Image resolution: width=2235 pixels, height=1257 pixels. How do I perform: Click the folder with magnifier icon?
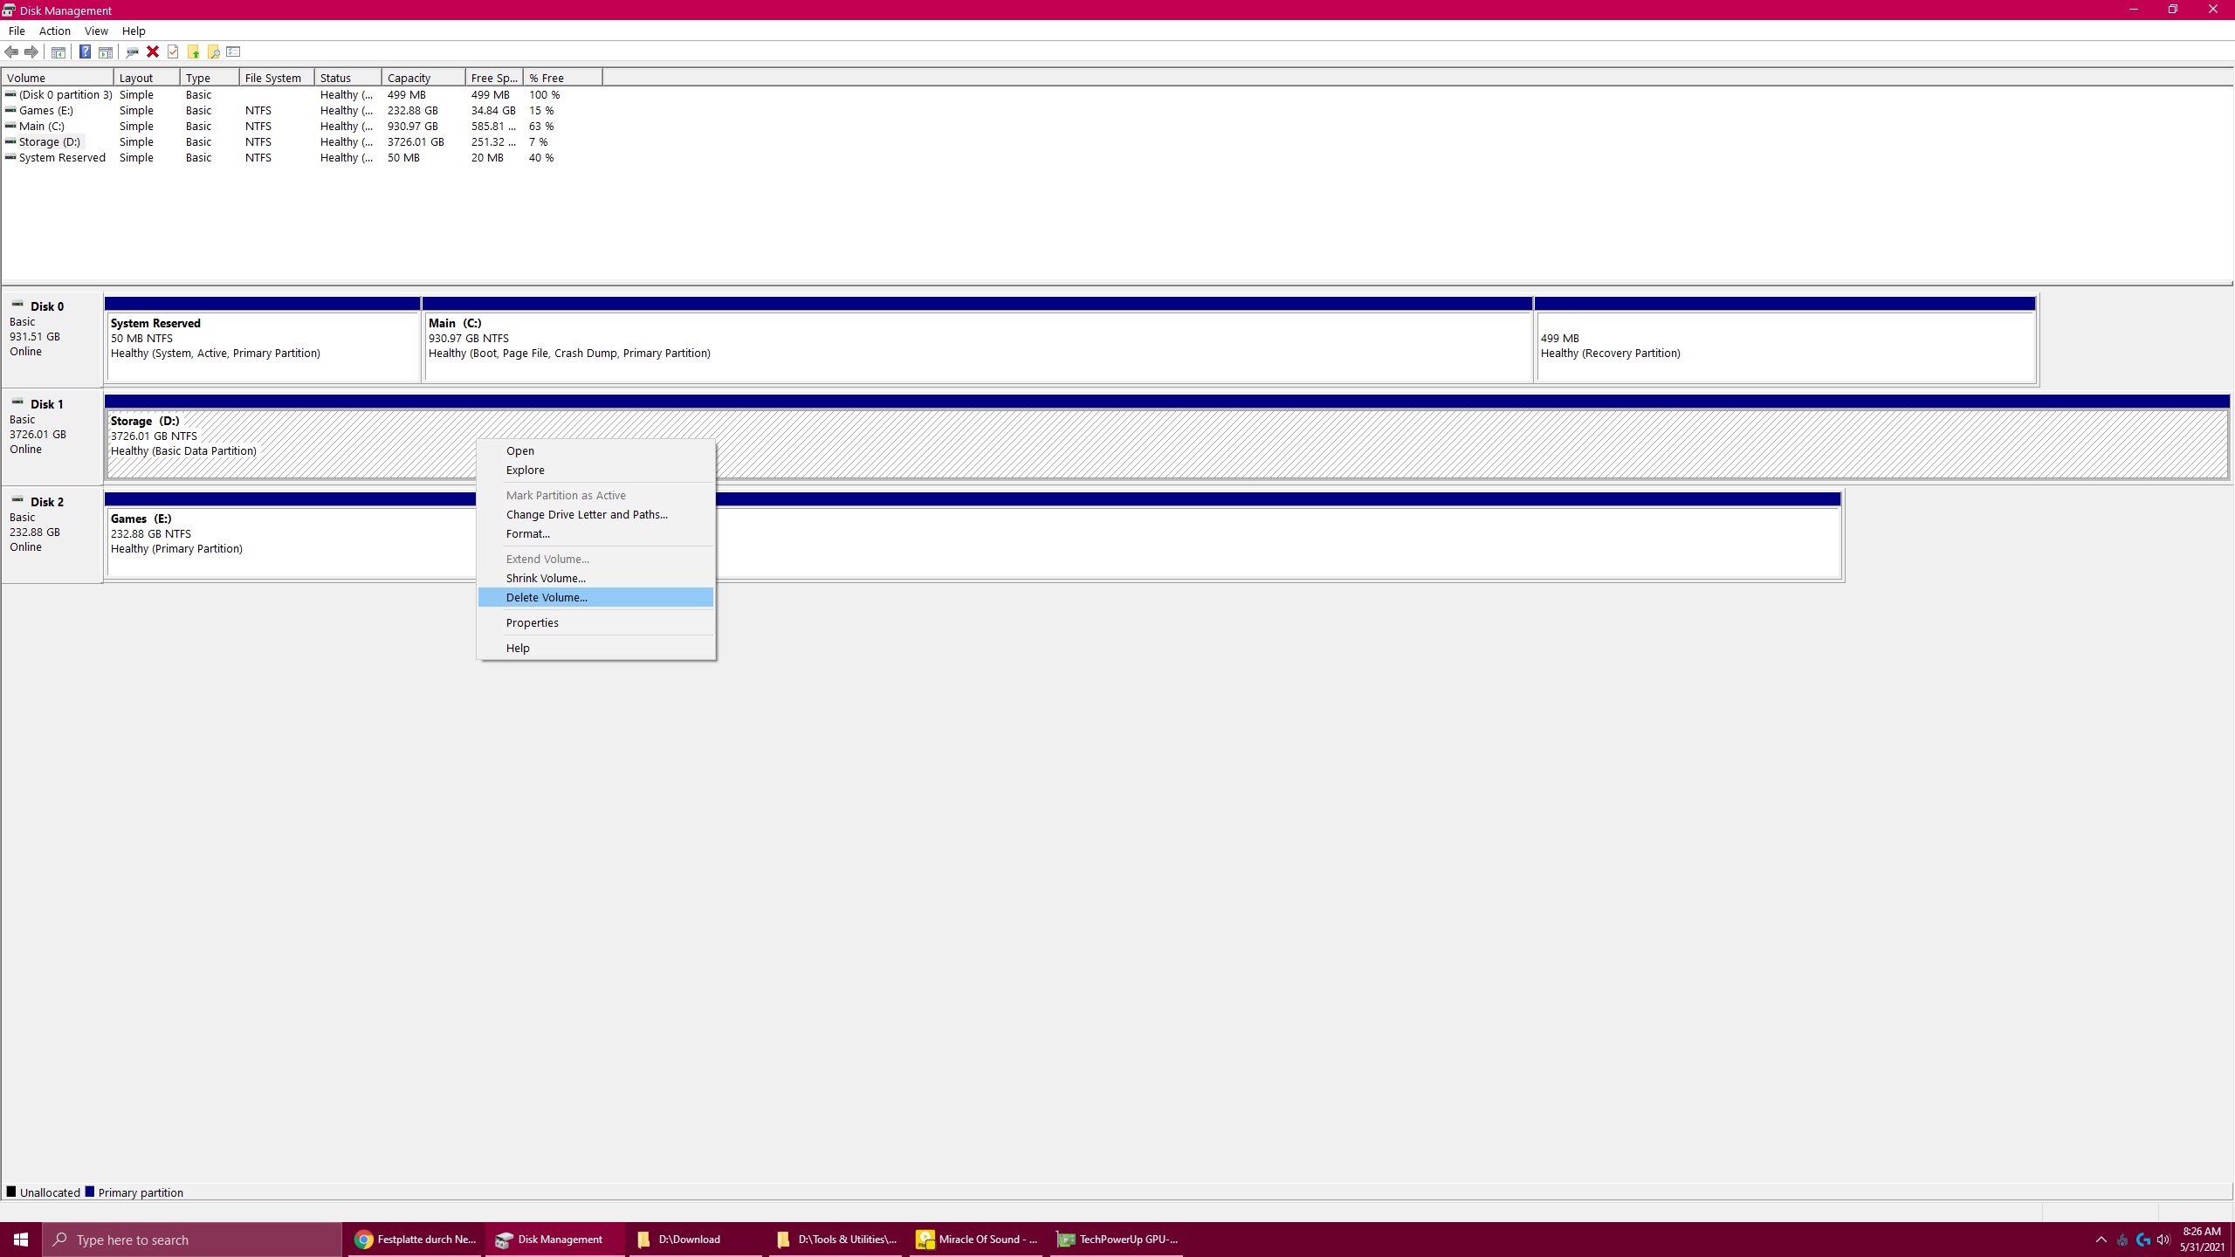pyautogui.click(x=213, y=52)
